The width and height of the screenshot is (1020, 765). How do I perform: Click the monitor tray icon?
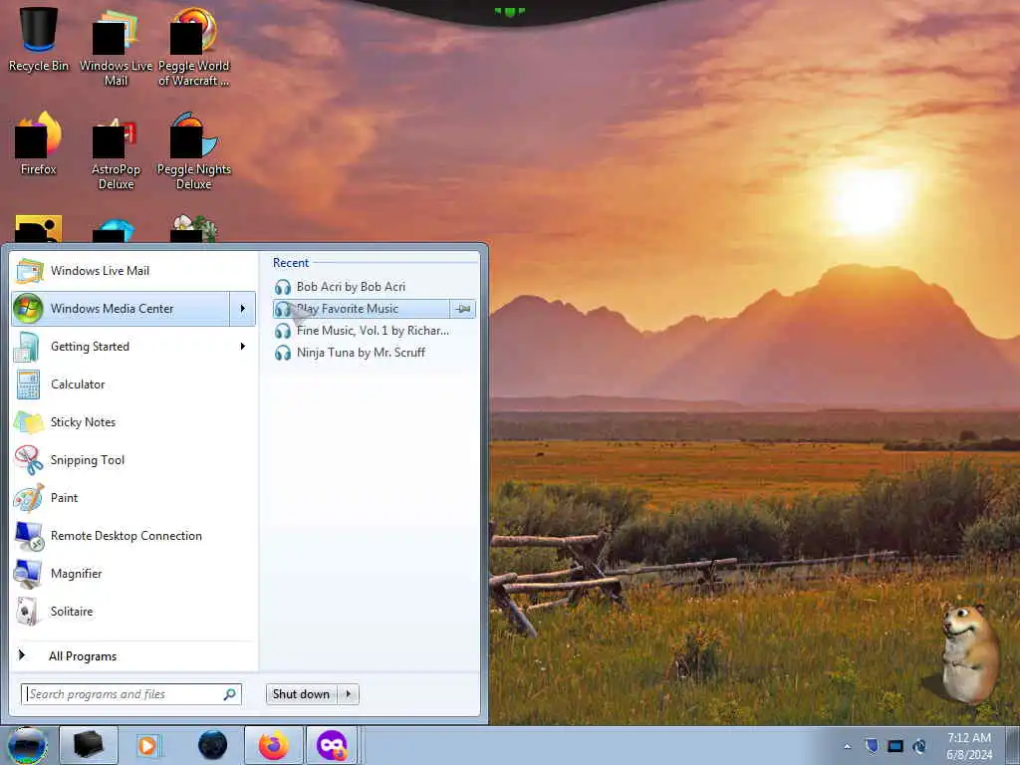pyautogui.click(x=895, y=746)
